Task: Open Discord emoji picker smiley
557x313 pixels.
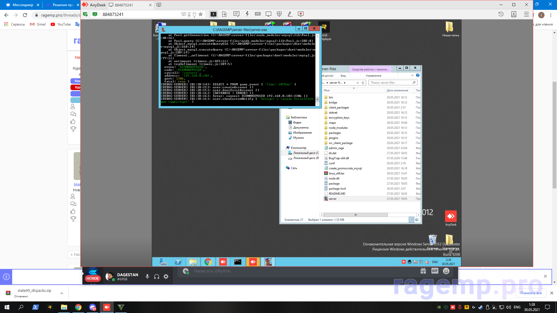Action: pos(446,271)
